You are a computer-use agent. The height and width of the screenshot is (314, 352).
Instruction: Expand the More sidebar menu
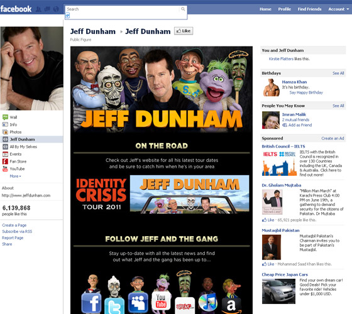click(x=15, y=176)
